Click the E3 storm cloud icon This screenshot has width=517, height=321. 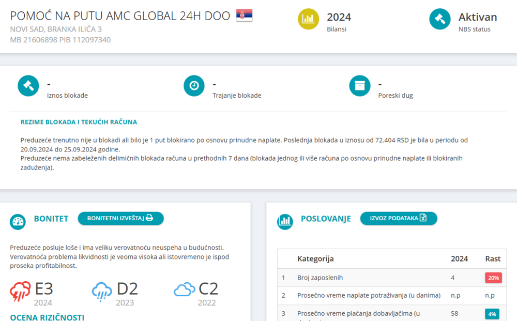pos(21,292)
